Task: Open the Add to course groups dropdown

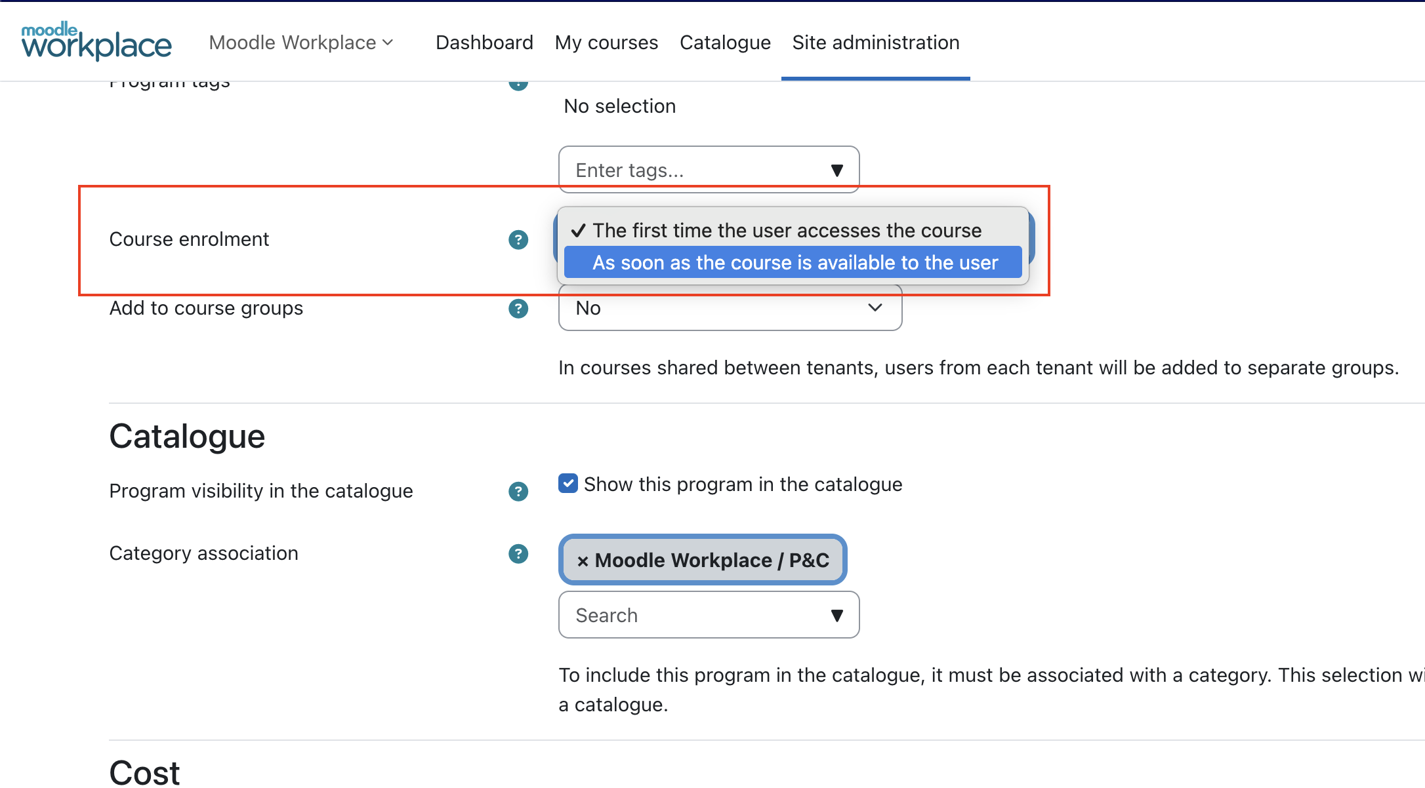Action: [730, 308]
